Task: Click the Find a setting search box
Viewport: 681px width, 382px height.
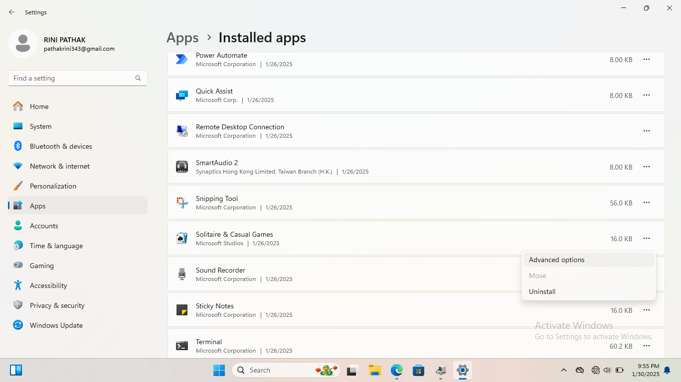Action: click(72, 78)
